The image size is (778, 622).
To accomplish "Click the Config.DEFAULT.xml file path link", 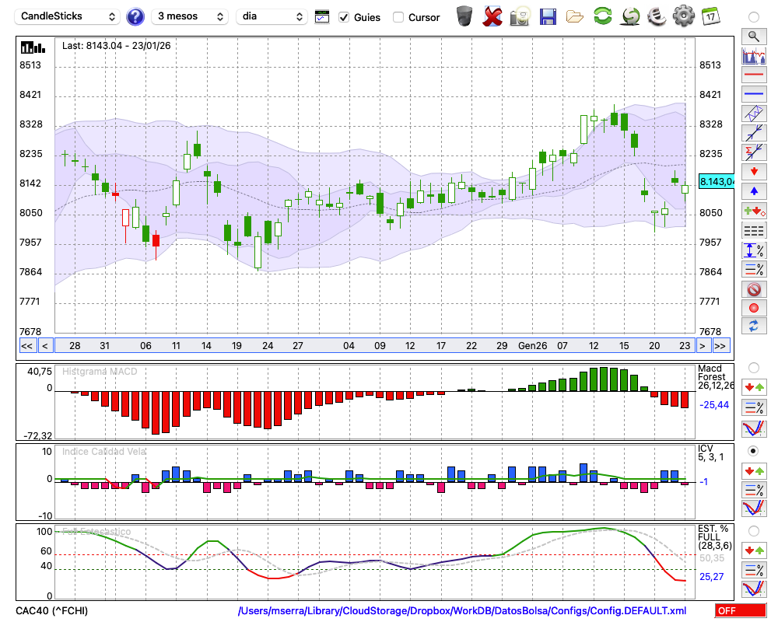I will 462,611.
